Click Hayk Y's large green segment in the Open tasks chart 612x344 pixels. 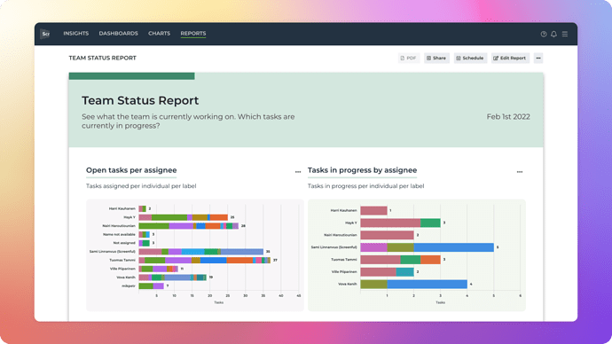tap(169, 217)
